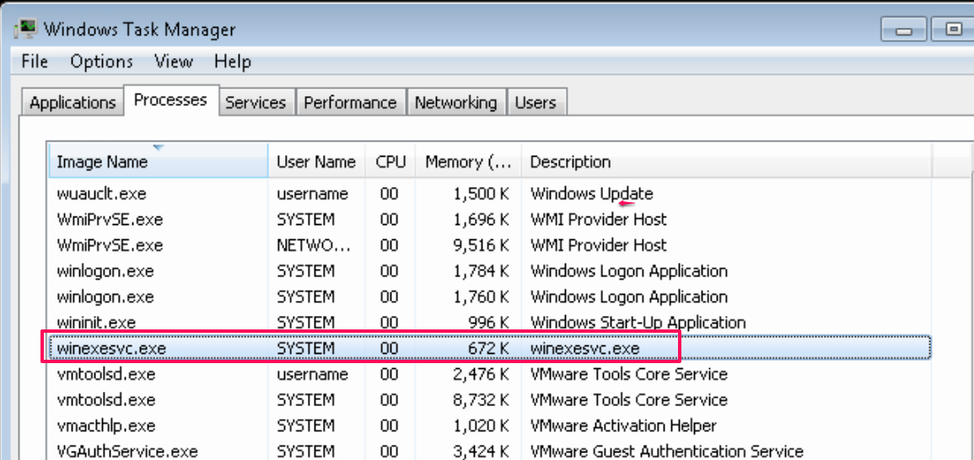Image resolution: width=974 pixels, height=460 pixels.
Task: Select the wininit.exe process
Action: (98, 323)
